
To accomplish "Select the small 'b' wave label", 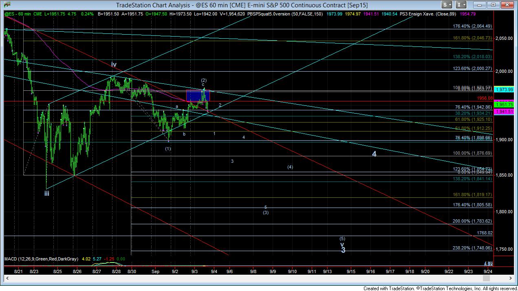I will 184,133.
